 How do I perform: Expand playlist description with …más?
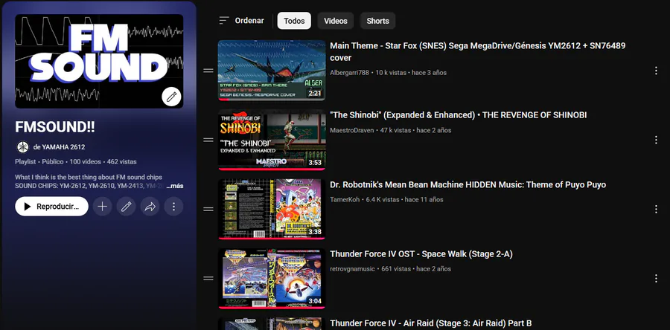[175, 186]
